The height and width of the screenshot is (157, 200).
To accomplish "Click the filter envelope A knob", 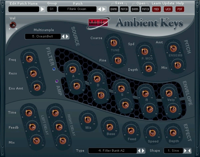I will 73,69.
